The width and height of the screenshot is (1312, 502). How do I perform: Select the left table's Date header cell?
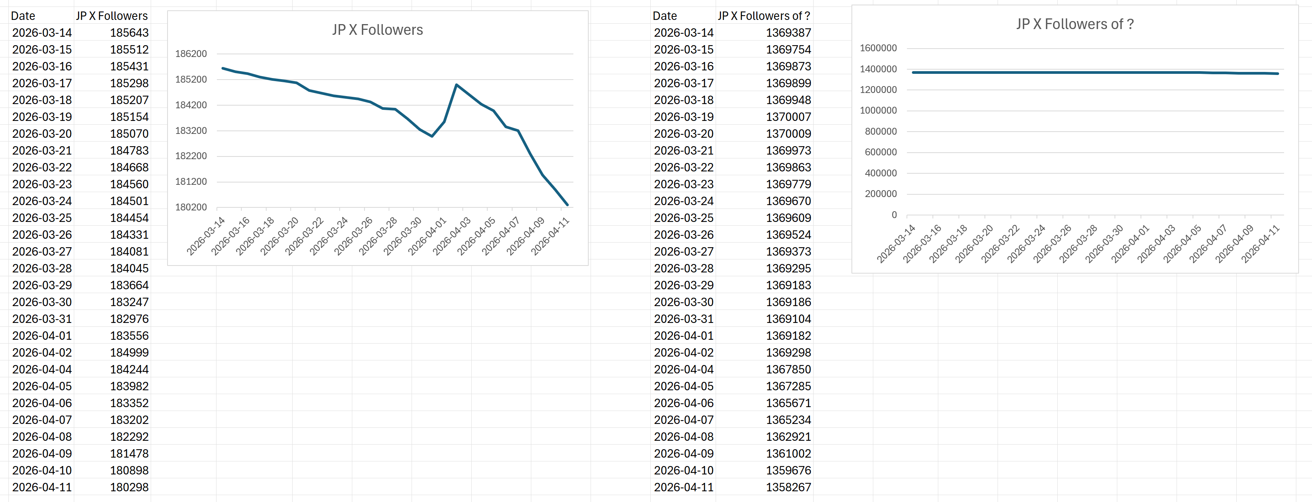pyautogui.click(x=23, y=16)
